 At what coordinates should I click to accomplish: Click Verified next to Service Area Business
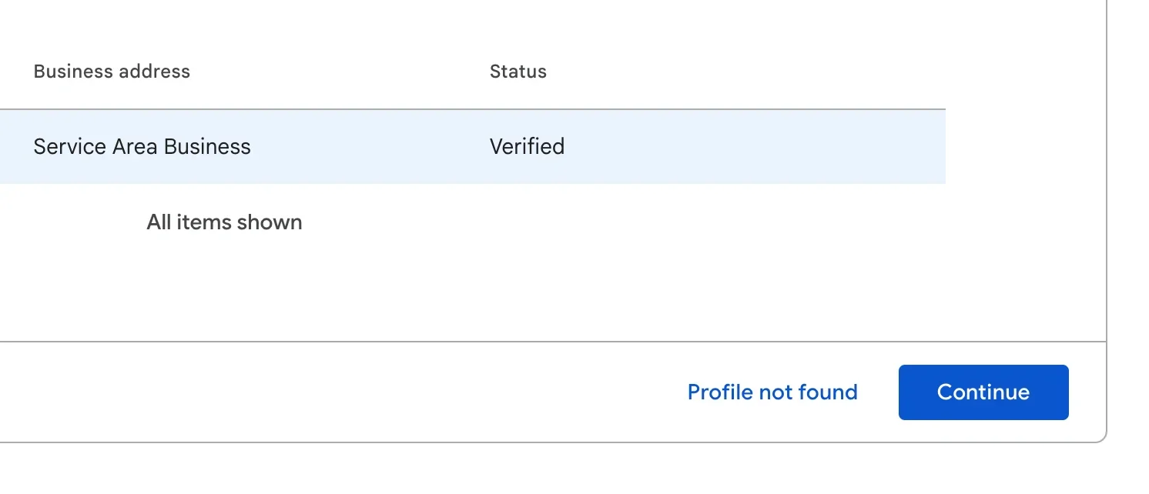click(527, 146)
